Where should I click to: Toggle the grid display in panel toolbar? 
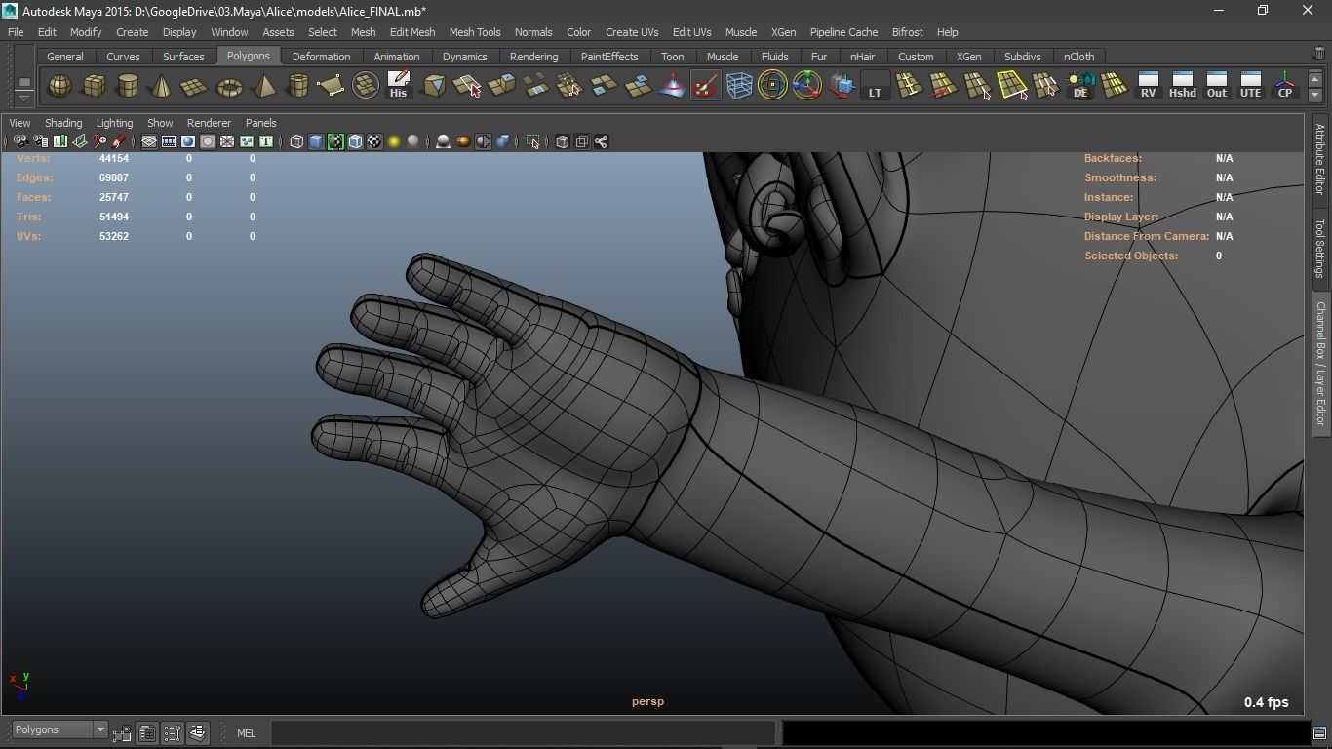tap(149, 142)
